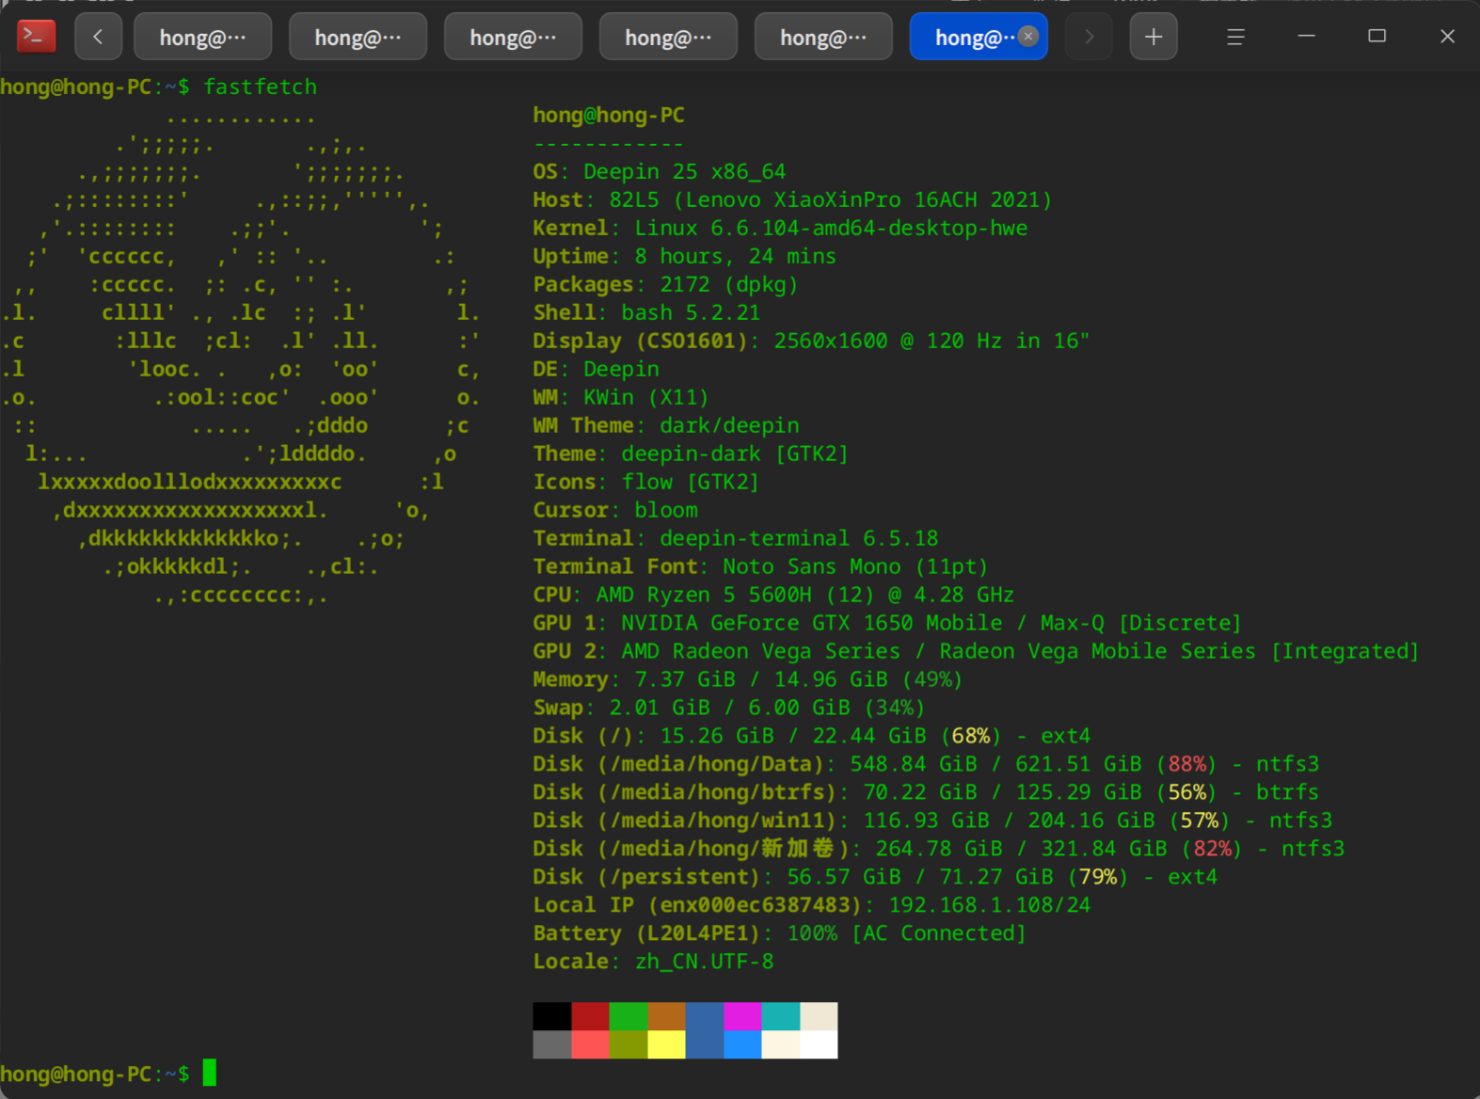Click the cyan swatch in the color palette

tap(781, 1016)
